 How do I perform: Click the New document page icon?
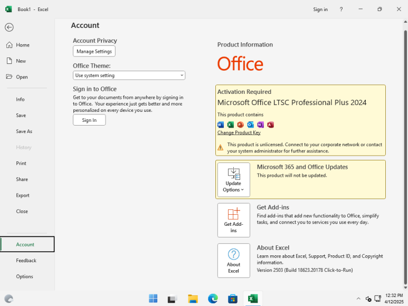click(x=10, y=61)
